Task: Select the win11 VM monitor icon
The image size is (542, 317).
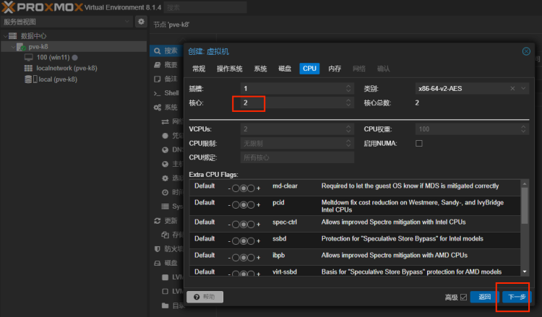Action: click(29, 57)
